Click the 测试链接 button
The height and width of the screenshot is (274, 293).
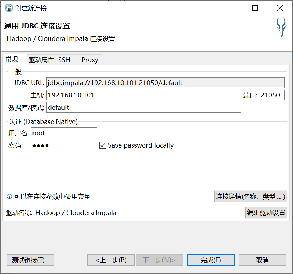point(30,260)
